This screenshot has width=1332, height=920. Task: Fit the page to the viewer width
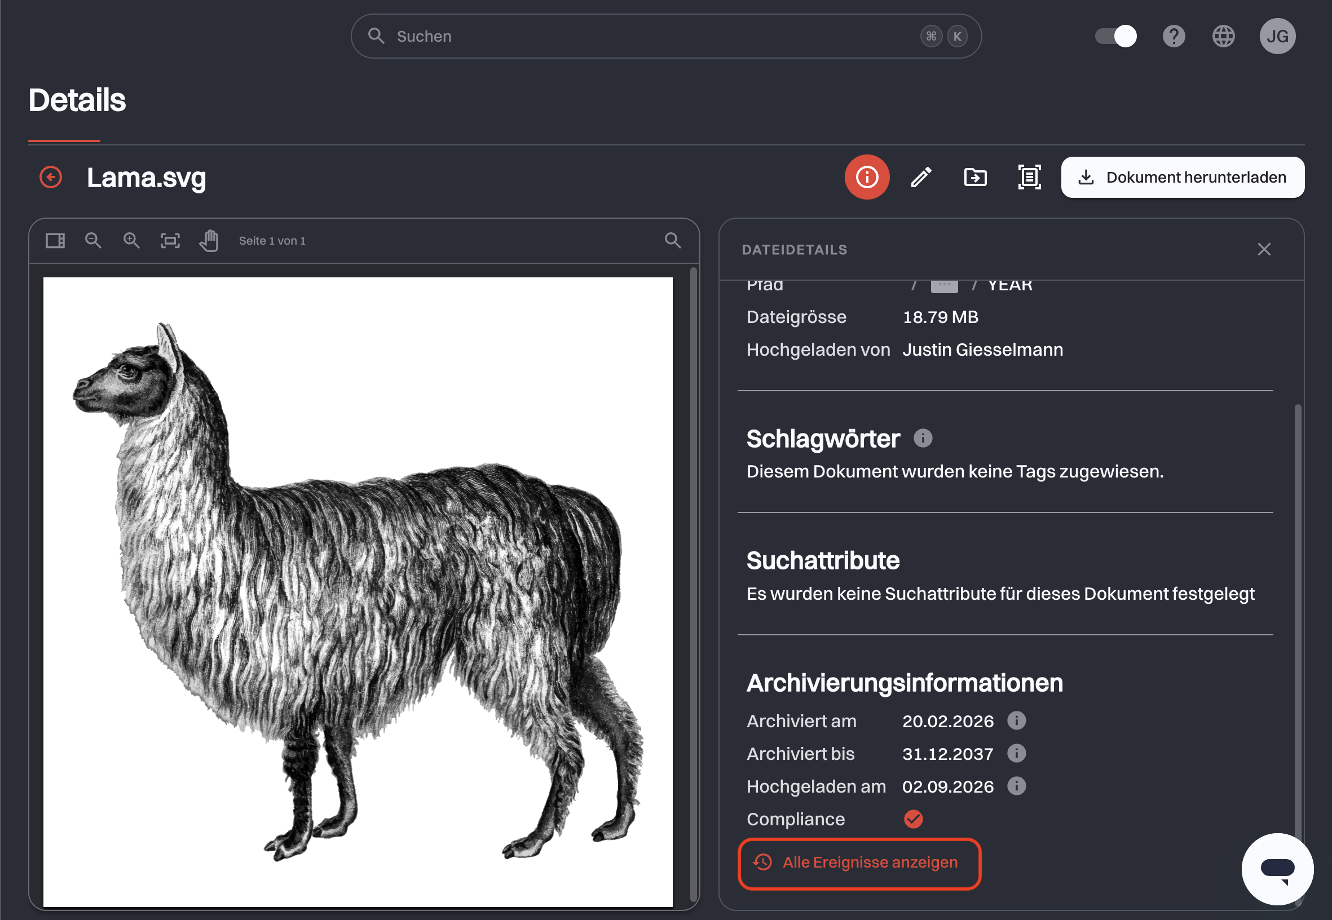pos(170,240)
